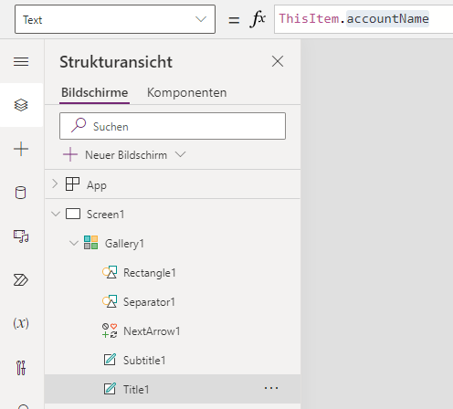Open the advanced tools icon
Image resolution: width=453 pixels, height=409 pixels.
click(21, 368)
